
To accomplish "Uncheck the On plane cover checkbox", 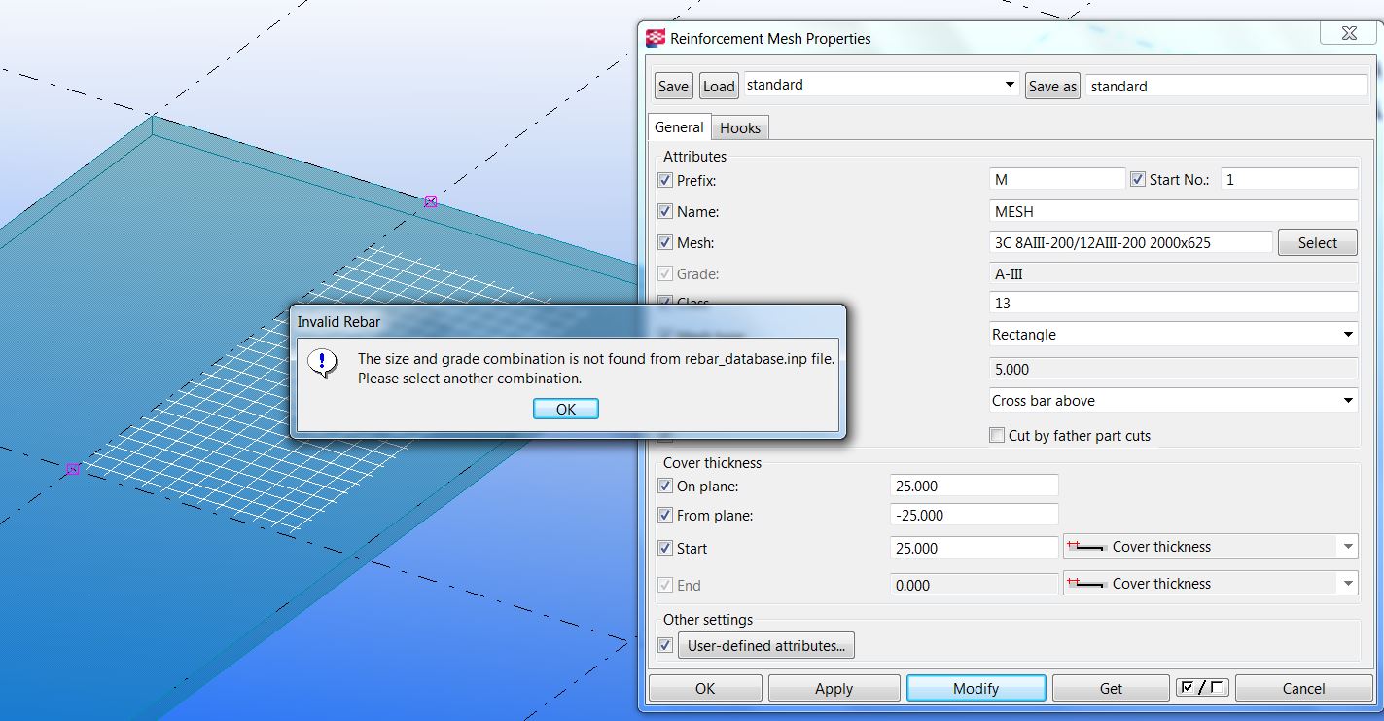I will click(x=665, y=487).
